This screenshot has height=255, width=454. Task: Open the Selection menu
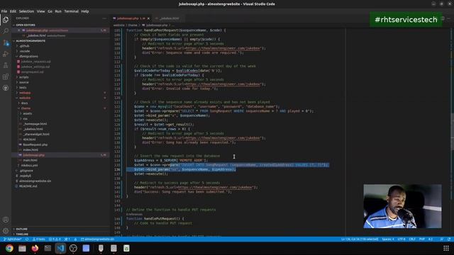[26, 11]
